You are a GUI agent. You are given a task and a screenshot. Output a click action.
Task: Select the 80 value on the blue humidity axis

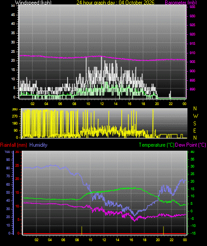[8, 168]
